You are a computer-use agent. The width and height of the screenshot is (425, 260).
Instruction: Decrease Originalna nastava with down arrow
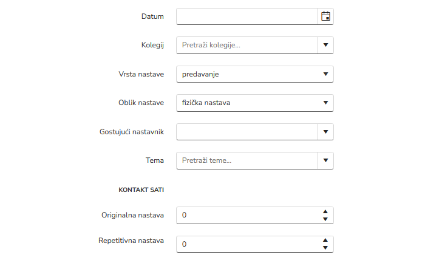tap(325, 219)
